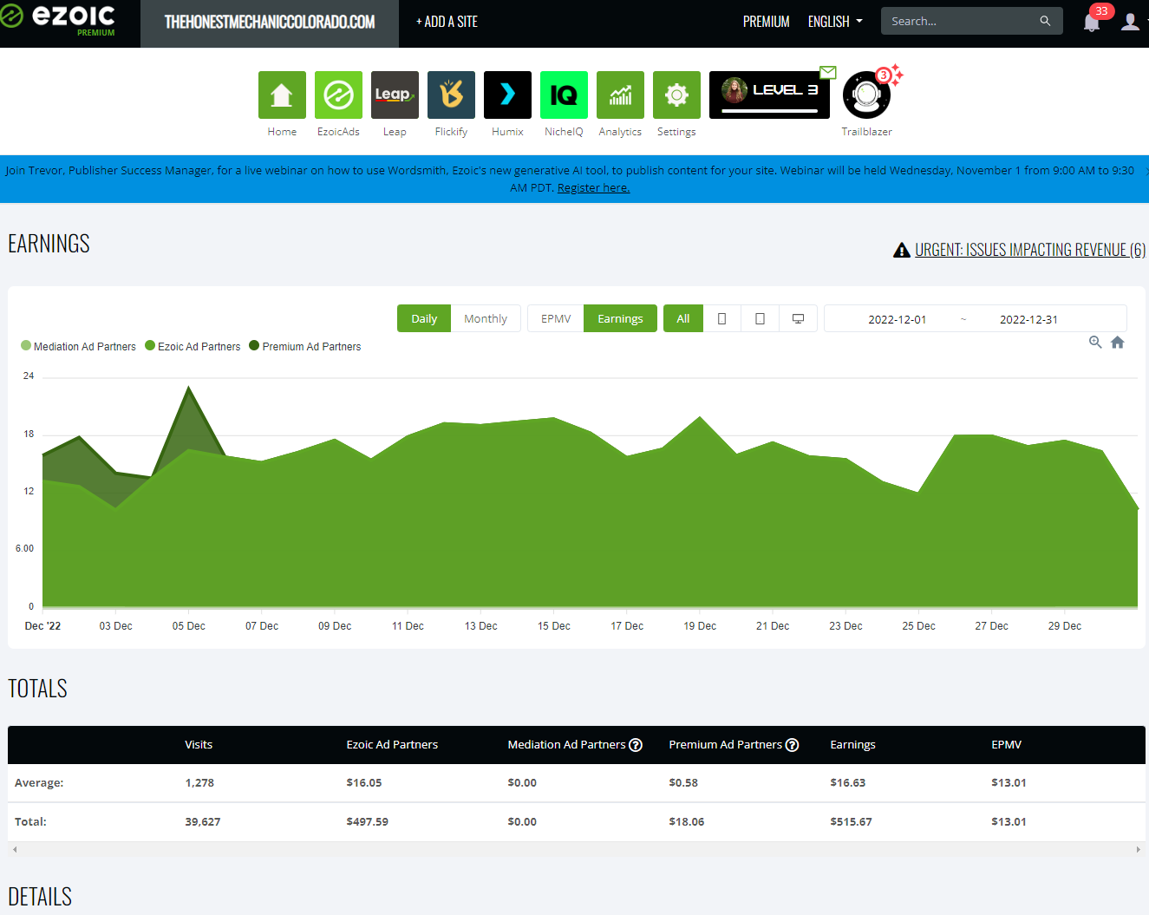Open the Humix icon
This screenshot has height=915, width=1149.
[507, 95]
